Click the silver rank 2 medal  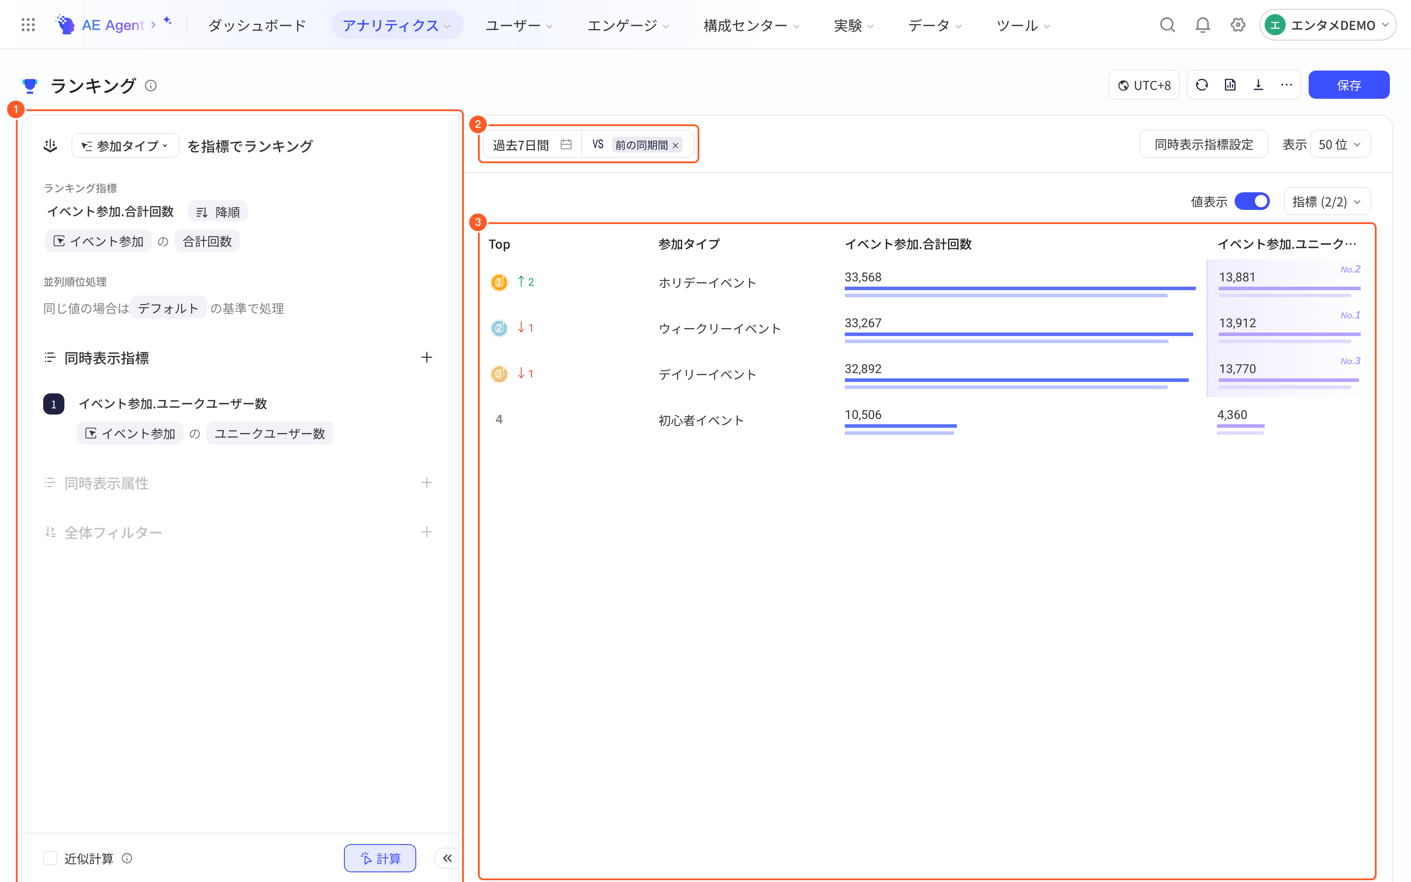point(499,329)
